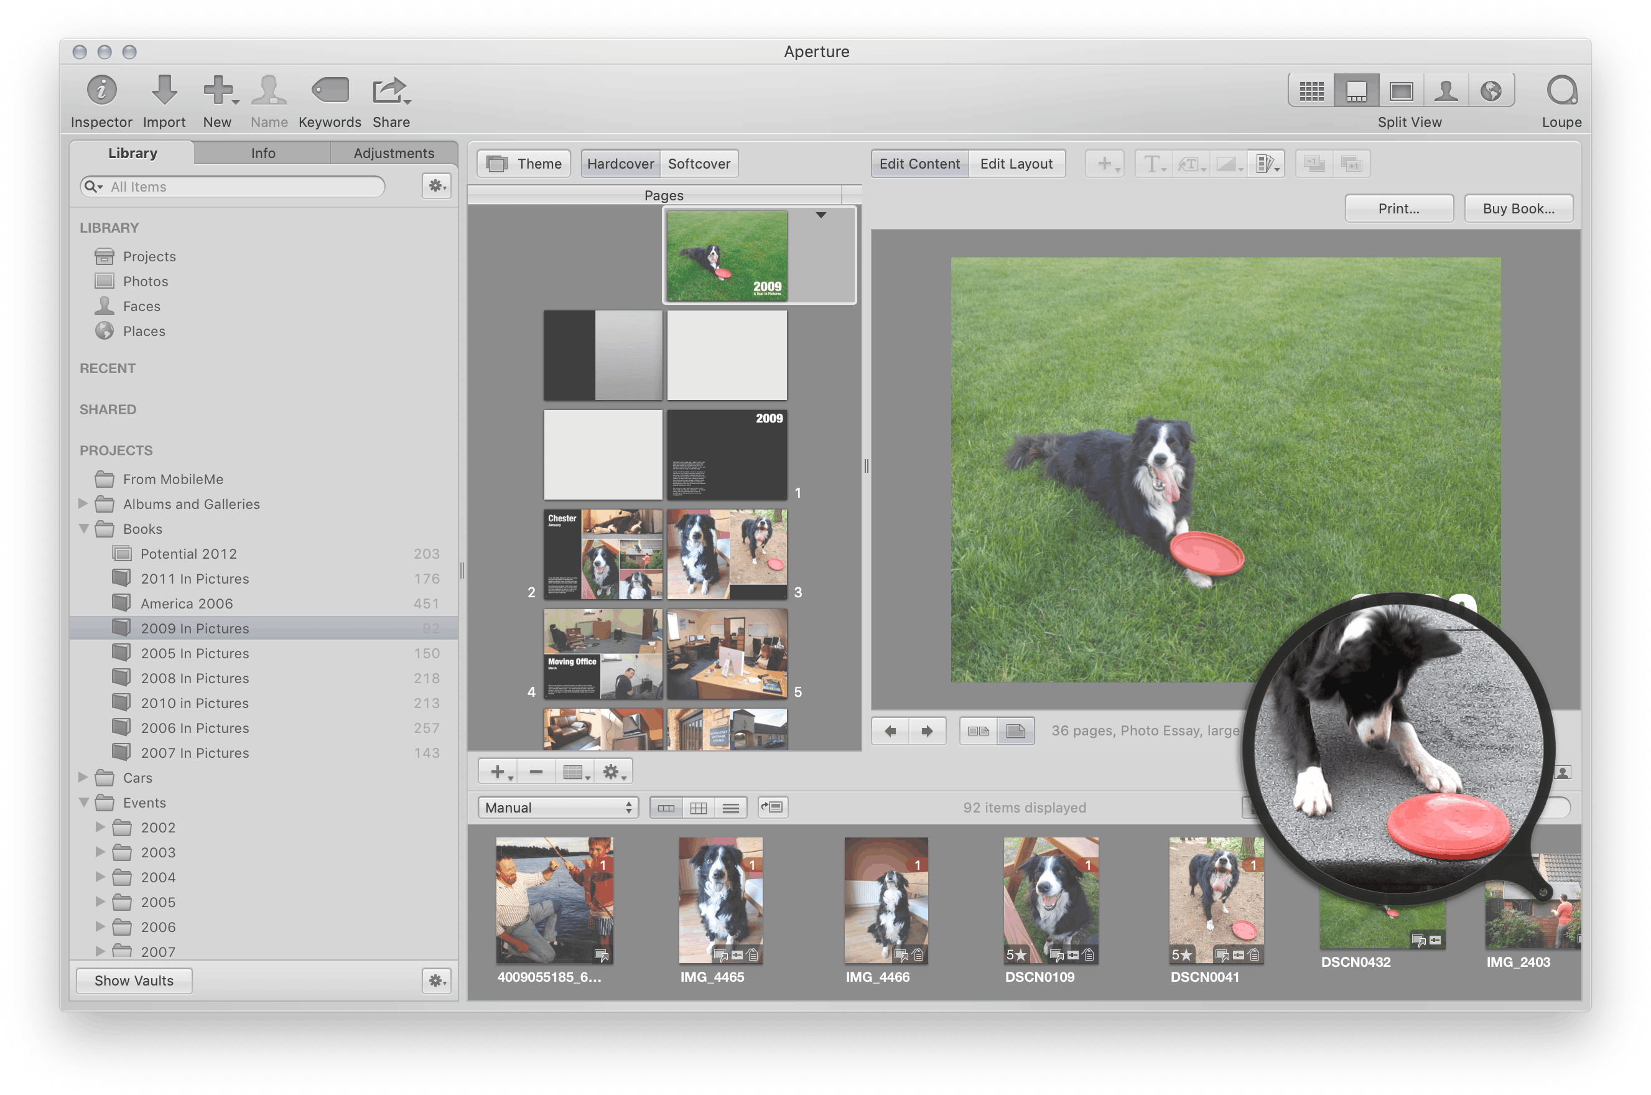This screenshot has height=1095, width=1651.
Task: Switch to Faces view in toolbar
Action: point(1446,91)
